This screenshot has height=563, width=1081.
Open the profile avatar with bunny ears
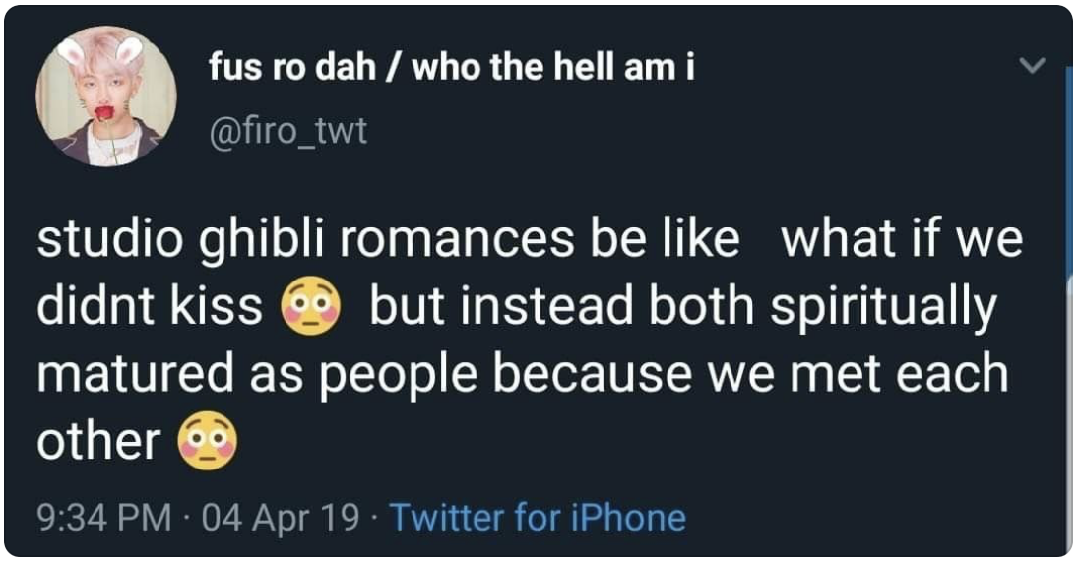pyautogui.click(x=106, y=95)
